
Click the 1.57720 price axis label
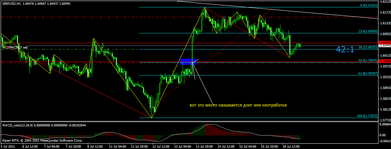pyautogui.click(x=385, y=120)
